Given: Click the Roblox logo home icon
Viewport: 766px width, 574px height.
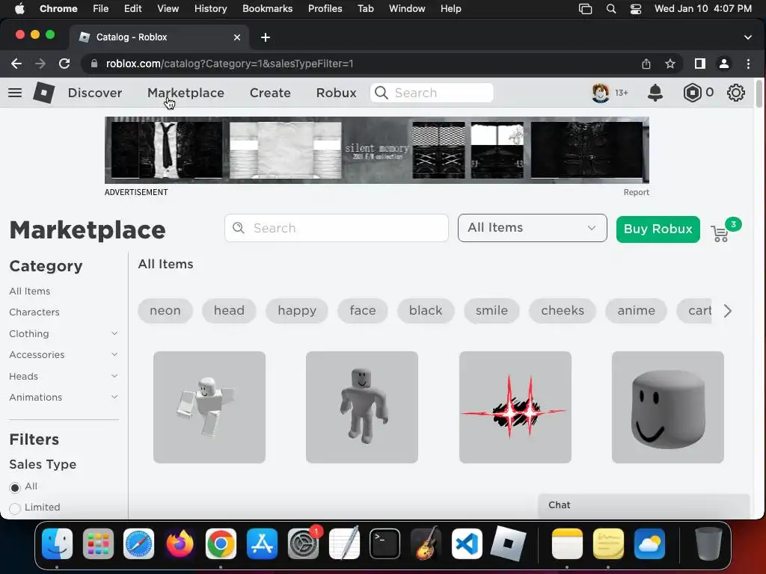Looking at the screenshot, I should tap(43, 92).
